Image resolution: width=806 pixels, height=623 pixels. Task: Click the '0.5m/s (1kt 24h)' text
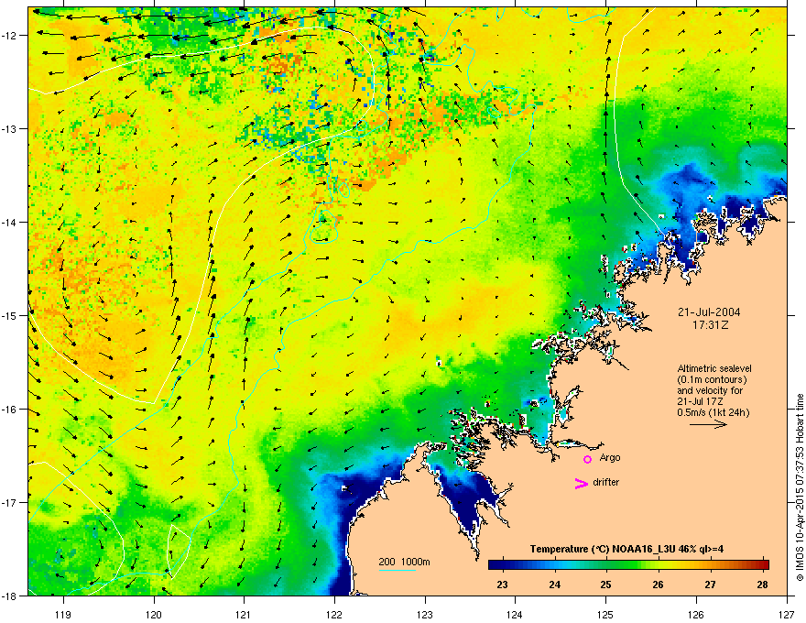713,413
